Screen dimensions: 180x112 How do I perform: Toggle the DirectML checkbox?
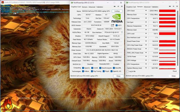(114, 68)
